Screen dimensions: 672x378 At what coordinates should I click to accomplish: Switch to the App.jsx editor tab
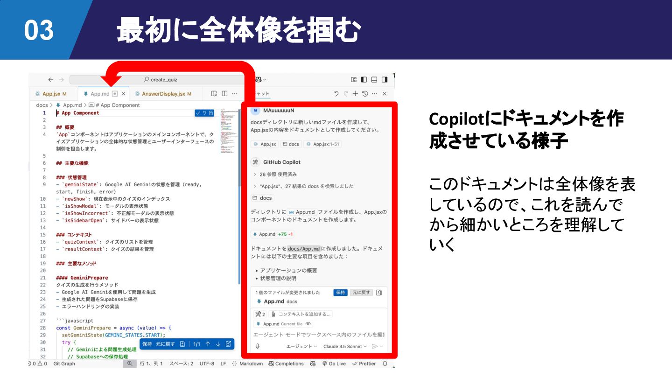[51, 94]
